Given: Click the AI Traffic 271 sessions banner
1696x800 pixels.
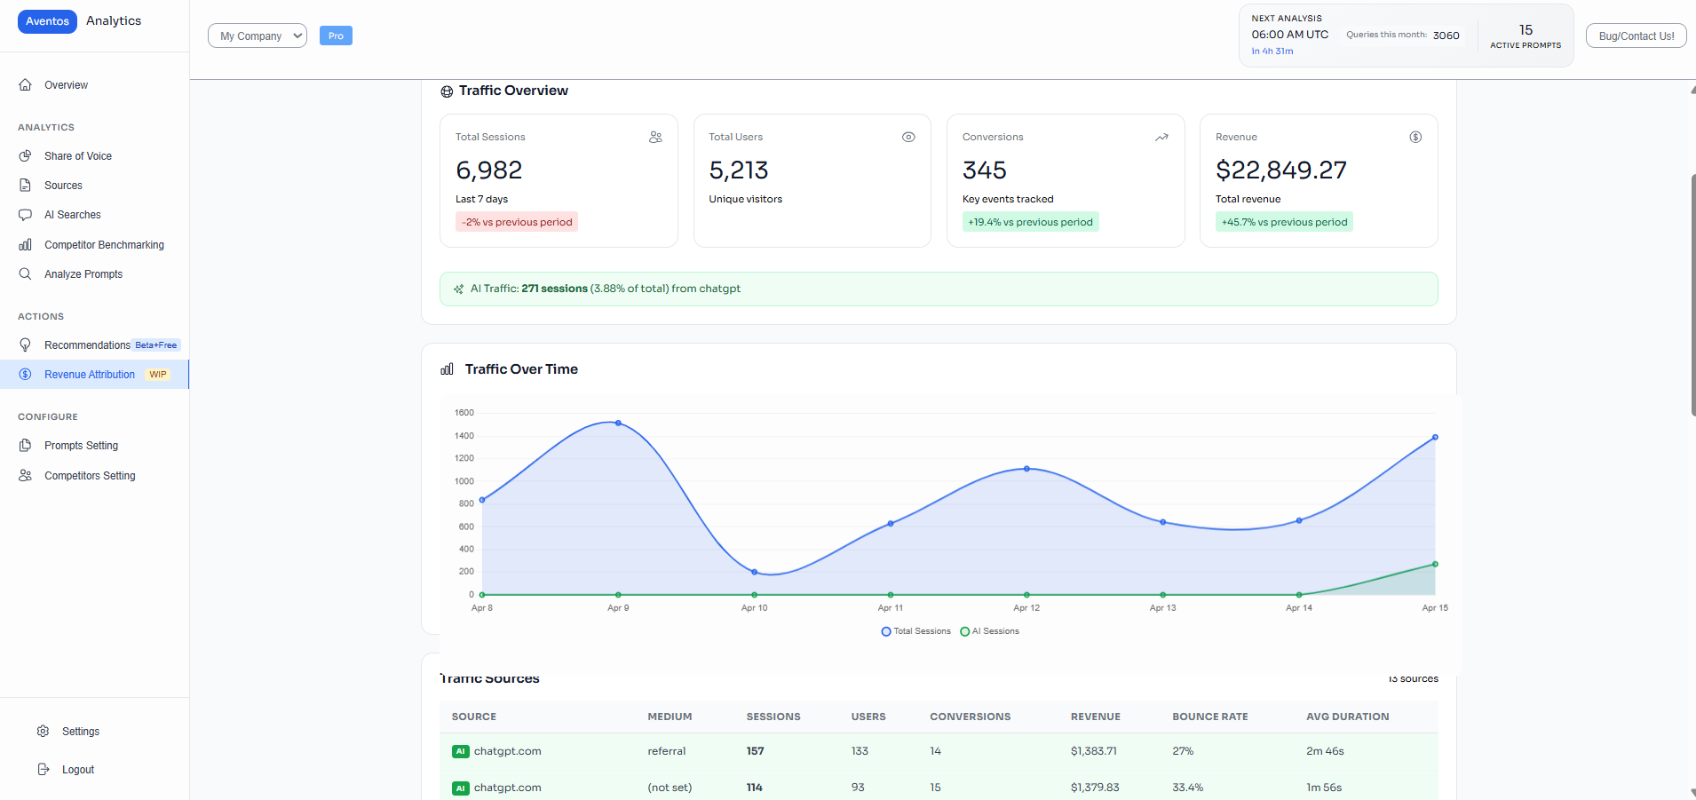Looking at the screenshot, I should click(x=939, y=289).
